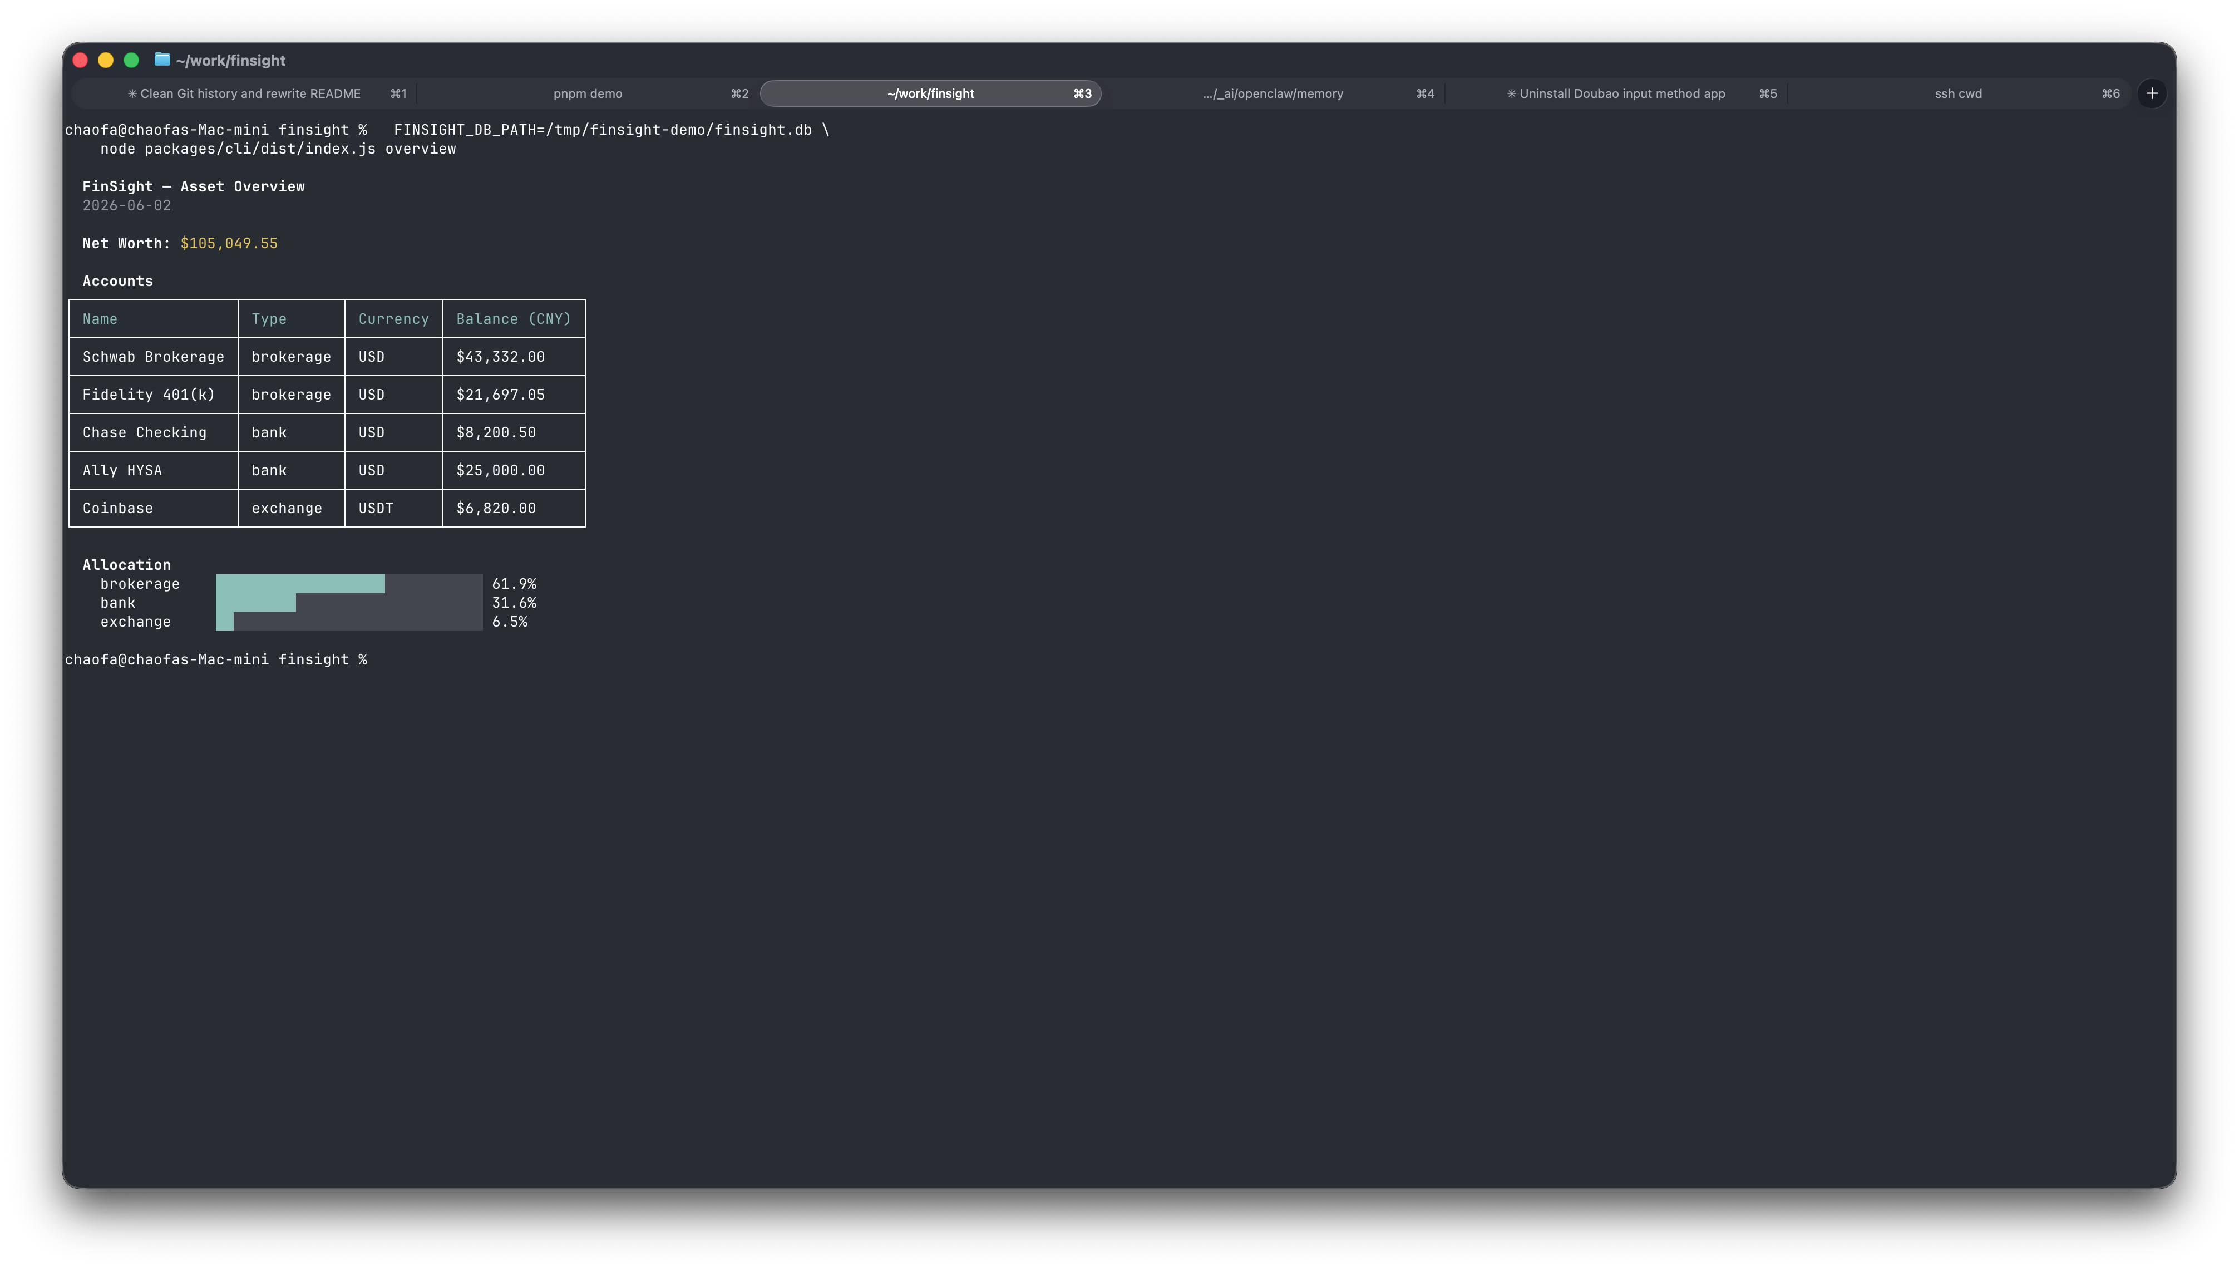Open the .../_ai/openclaw/memory tab
This screenshot has height=1271, width=2239.
click(1273, 93)
